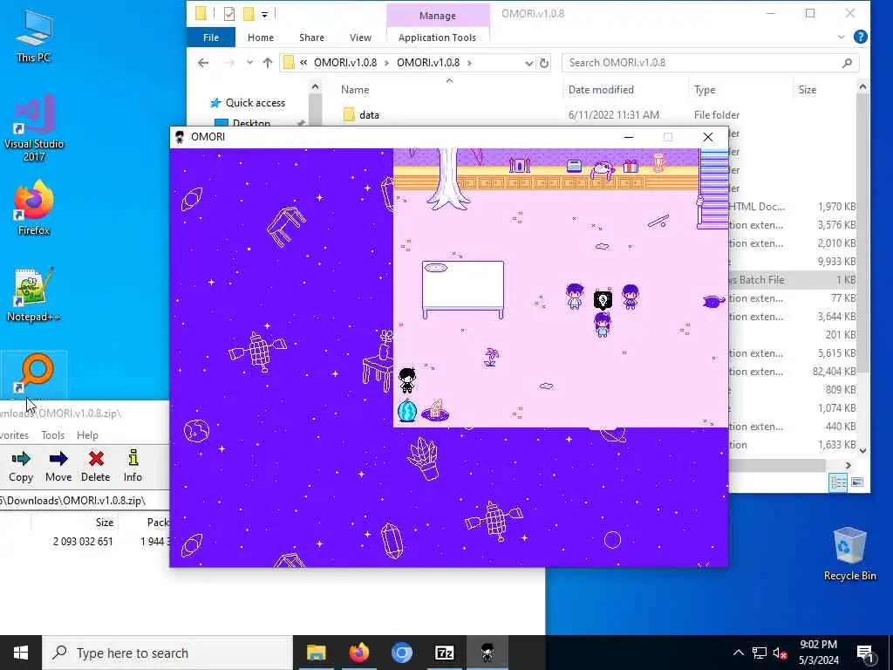This screenshot has height=670, width=893.
Task: Open network status tray icon
Action: [760, 653]
